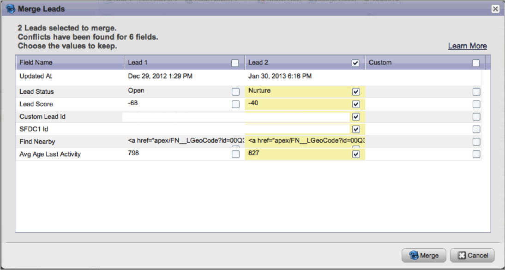Toggle Lead 2 Lead Score -40 checkbox
This screenshot has height=270, width=505.
click(355, 104)
